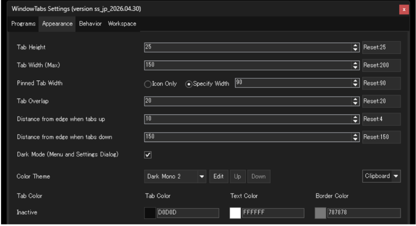The width and height of the screenshot is (416, 226).
Task: Decrease Tab Height with down arrow
Action: pos(355,50)
